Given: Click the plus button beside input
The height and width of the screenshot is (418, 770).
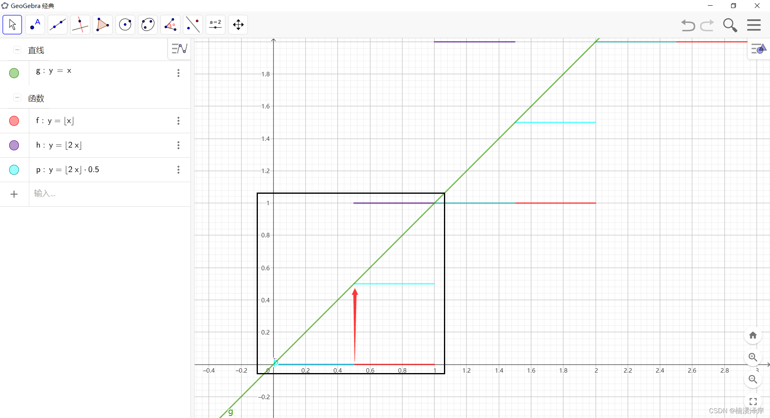Looking at the screenshot, I should [x=14, y=194].
